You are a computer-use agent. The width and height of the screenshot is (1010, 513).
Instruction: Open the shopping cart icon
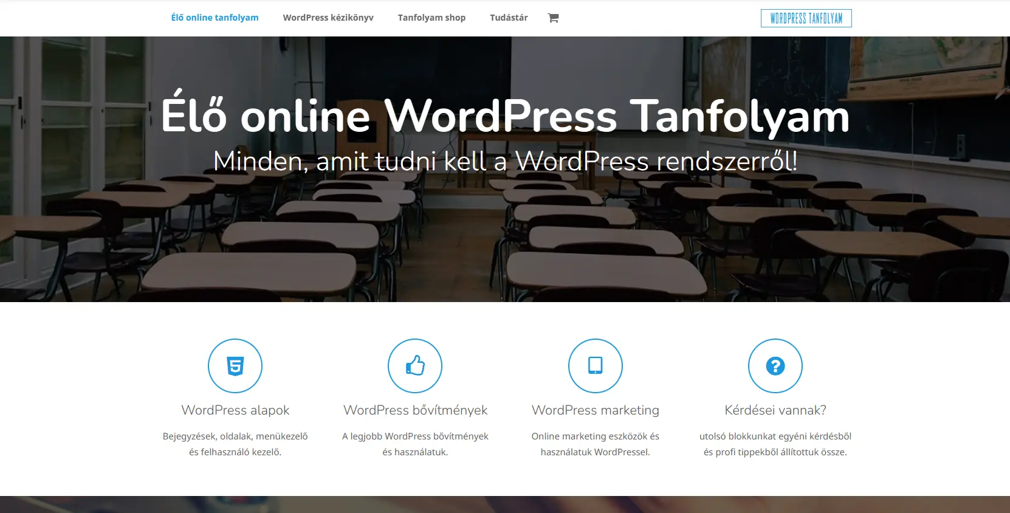[x=553, y=18]
